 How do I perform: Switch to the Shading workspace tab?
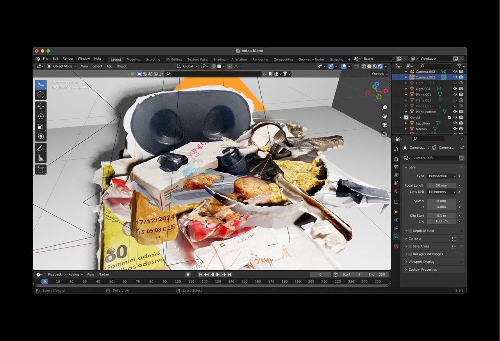219,59
